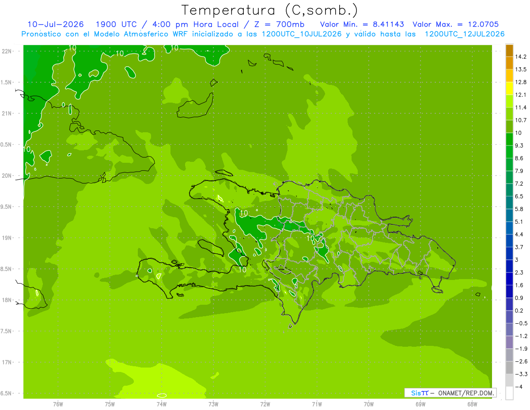Viewport: 530px width, 410px height.
Task: Click the longitude label "75W"
Action: click(x=110, y=404)
